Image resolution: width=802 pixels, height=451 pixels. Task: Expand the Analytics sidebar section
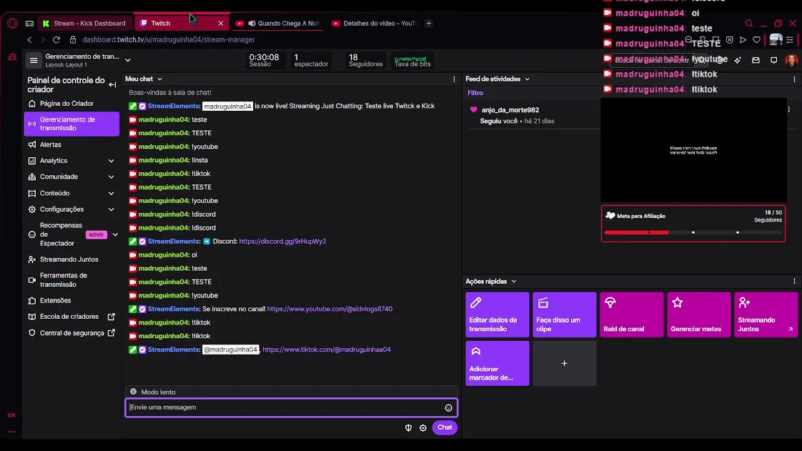[111, 161]
